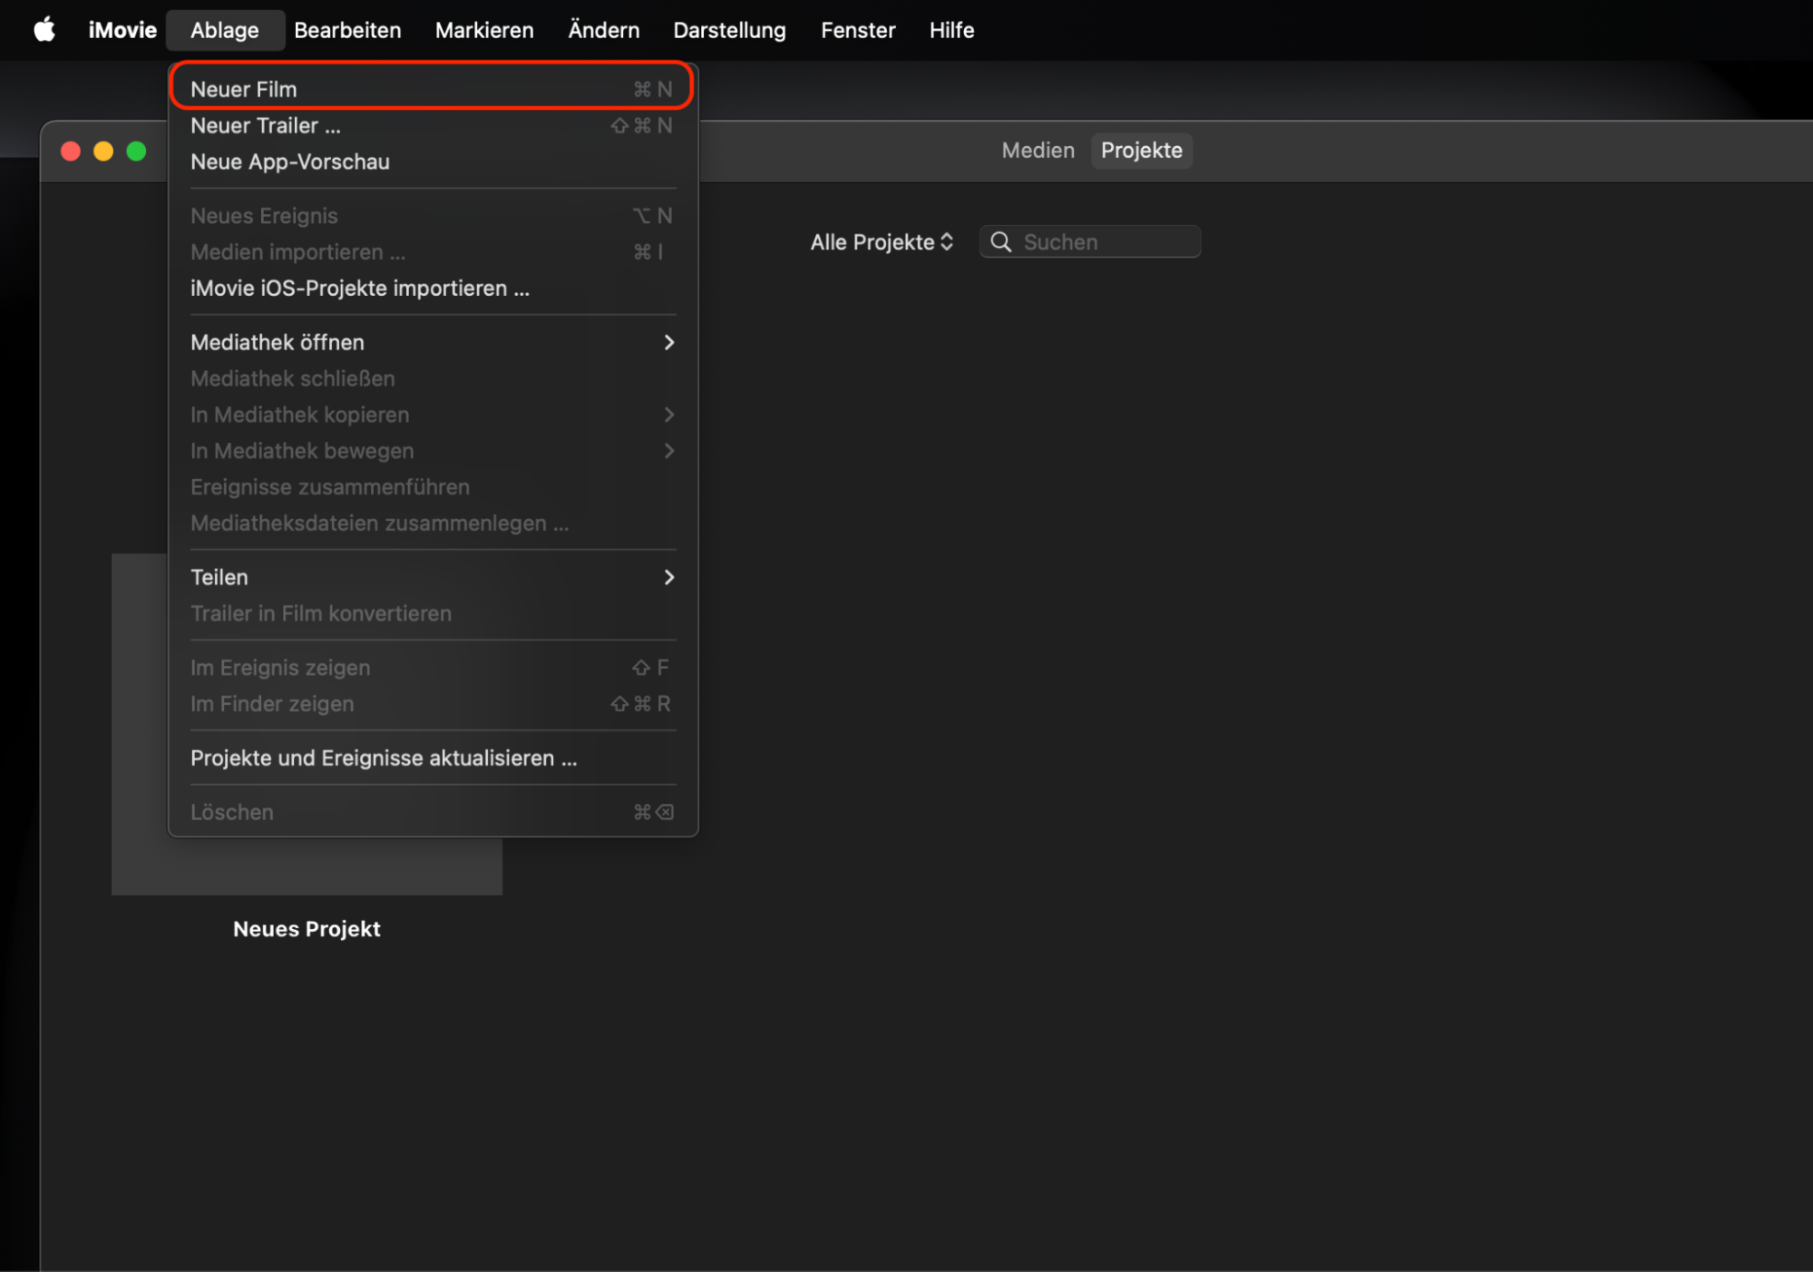
Task: Open the Darstellung menu
Action: tap(729, 30)
